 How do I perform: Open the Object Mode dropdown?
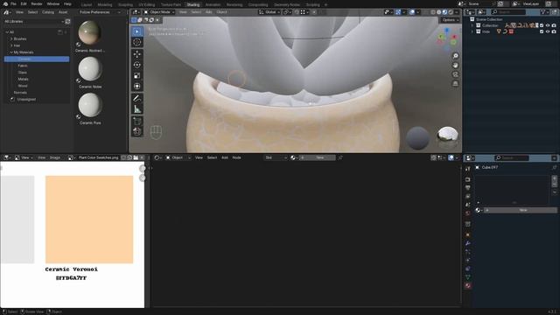(x=159, y=12)
